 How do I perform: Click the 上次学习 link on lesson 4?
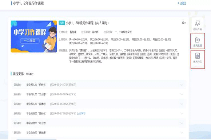(x=81, y=114)
